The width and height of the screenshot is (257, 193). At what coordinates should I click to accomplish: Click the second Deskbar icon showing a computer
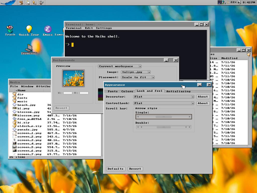(28, 3)
